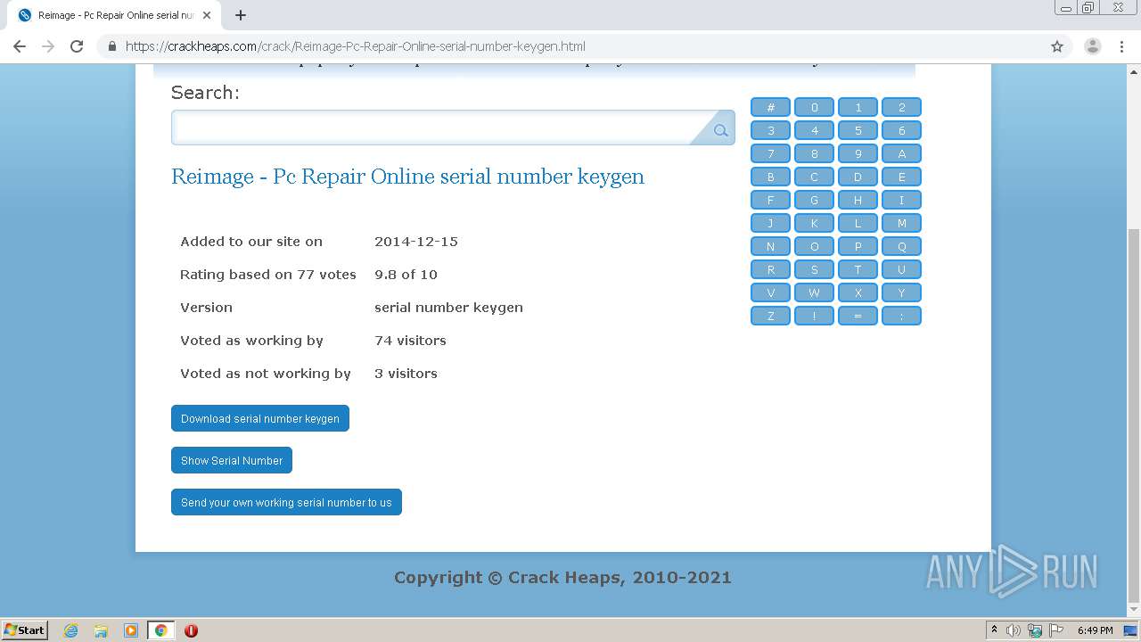This screenshot has width=1141, height=642.
Task: Select the 6 index button
Action: coord(901,130)
